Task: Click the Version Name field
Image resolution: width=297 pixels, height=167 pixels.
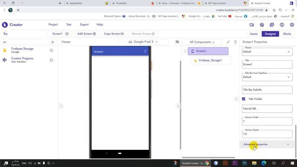Action: pos(267,134)
